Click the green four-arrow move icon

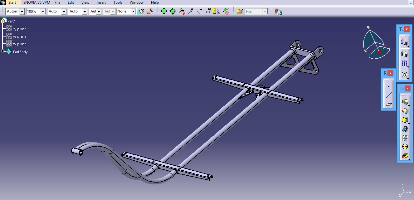click(x=164, y=11)
